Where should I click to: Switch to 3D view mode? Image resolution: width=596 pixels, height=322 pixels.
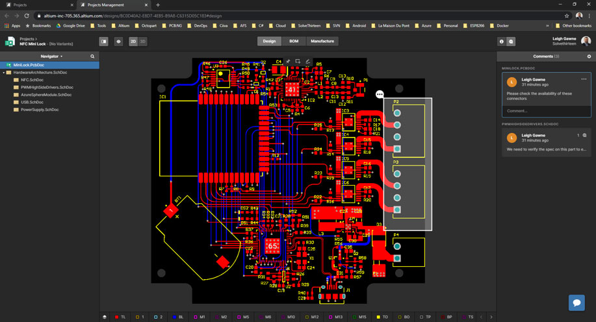pyautogui.click(x=142, y=42)
